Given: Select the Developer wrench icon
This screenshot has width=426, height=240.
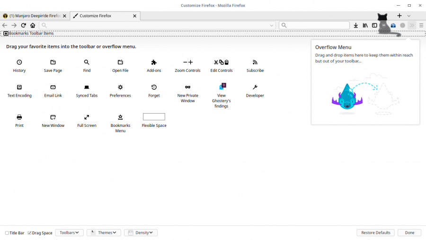Looking at the screenshot, I should [x=255, y=87].
